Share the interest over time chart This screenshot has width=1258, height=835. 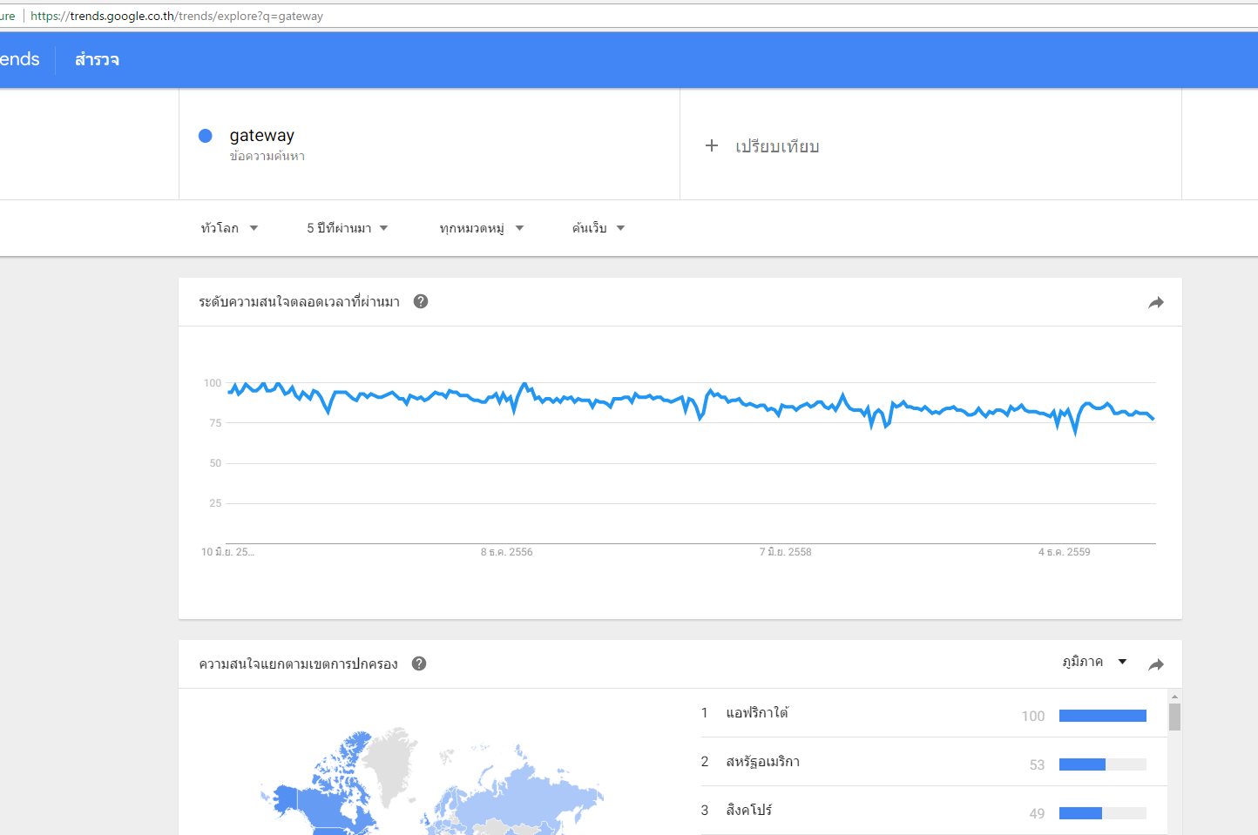pyautogui.click(x=1156, y=303)
